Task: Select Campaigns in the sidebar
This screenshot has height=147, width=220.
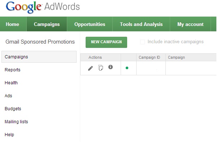Action: tap(39, 57)
